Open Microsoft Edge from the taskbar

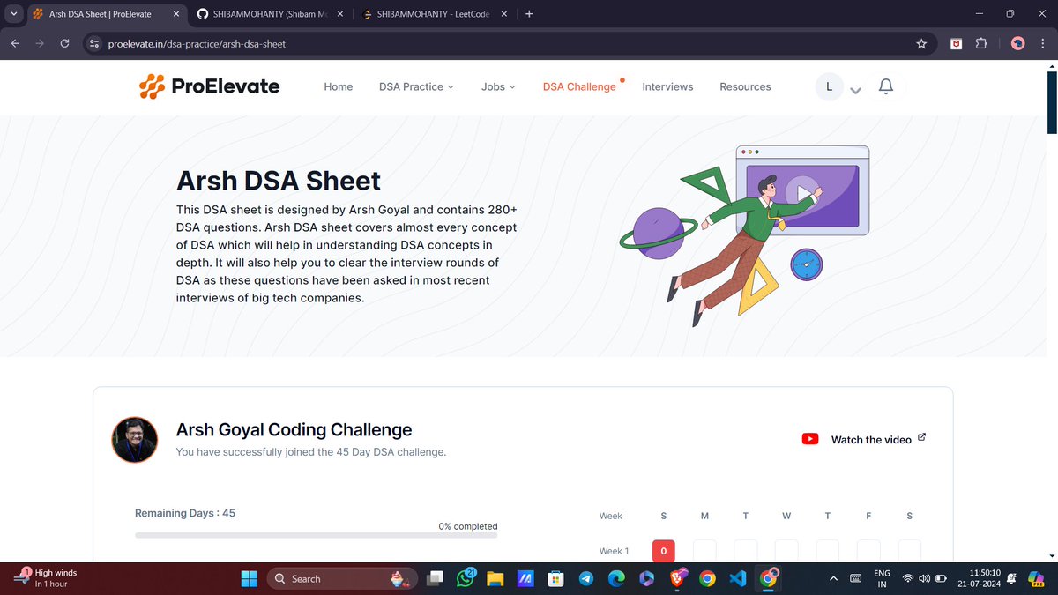pyautogui.click(x=616, y=578)
